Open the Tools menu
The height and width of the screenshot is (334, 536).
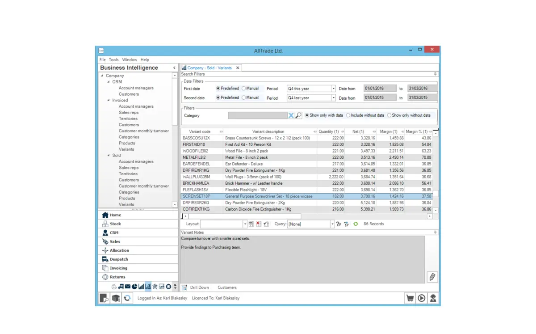pos(113,59)
